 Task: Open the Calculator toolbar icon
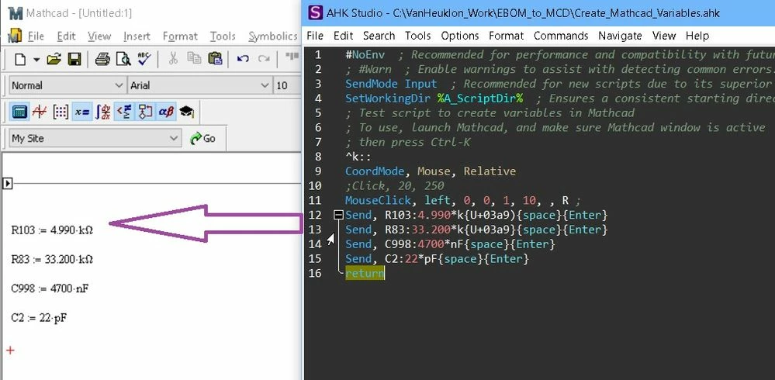pyautogui.click(x=20, y=112)
